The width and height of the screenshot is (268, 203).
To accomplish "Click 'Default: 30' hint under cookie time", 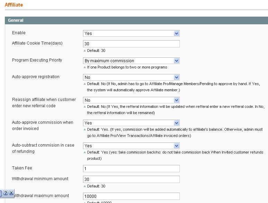I will click(x=96, y=50).
